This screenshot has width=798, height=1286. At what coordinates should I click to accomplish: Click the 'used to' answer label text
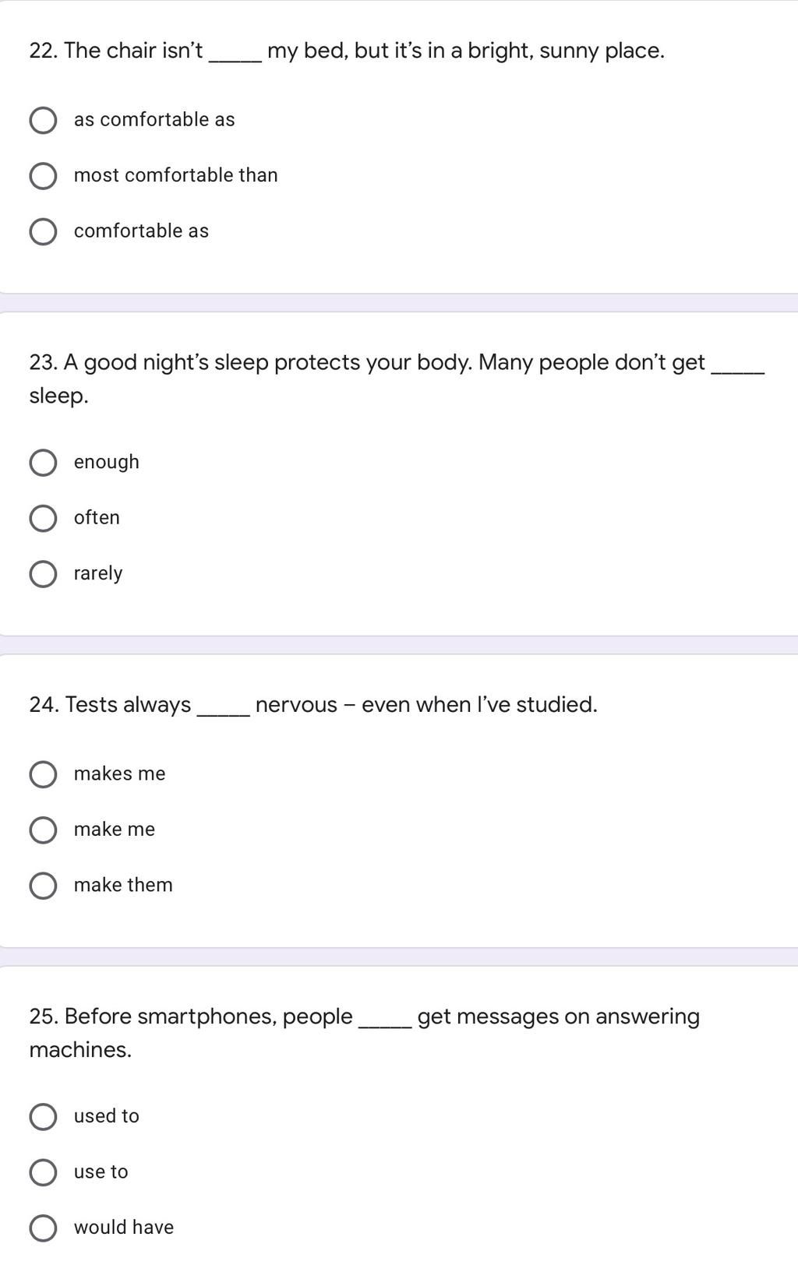click(107, 1115)
